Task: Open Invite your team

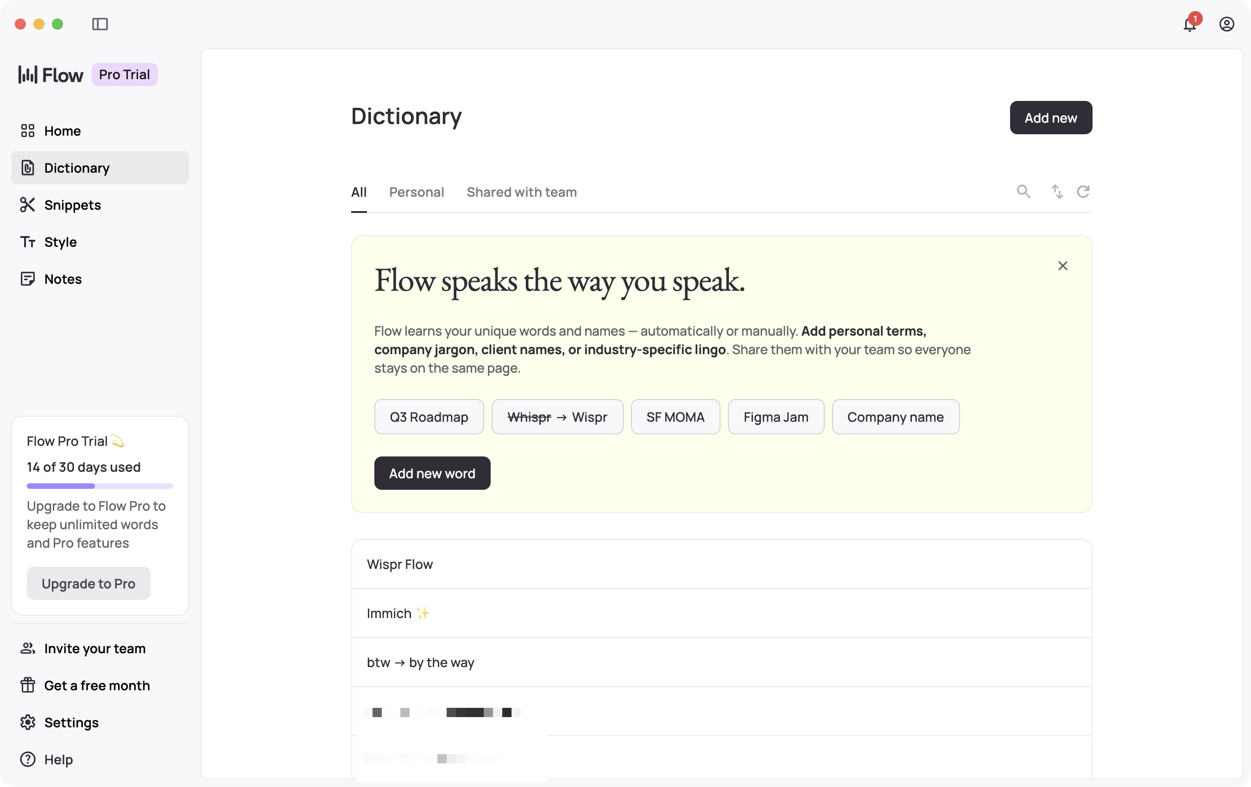Action: (x=95, y=649)
